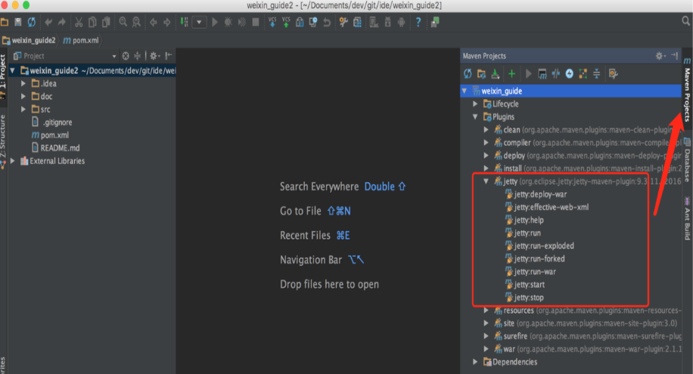Open Project panel gear settings

tap(154, 56)
